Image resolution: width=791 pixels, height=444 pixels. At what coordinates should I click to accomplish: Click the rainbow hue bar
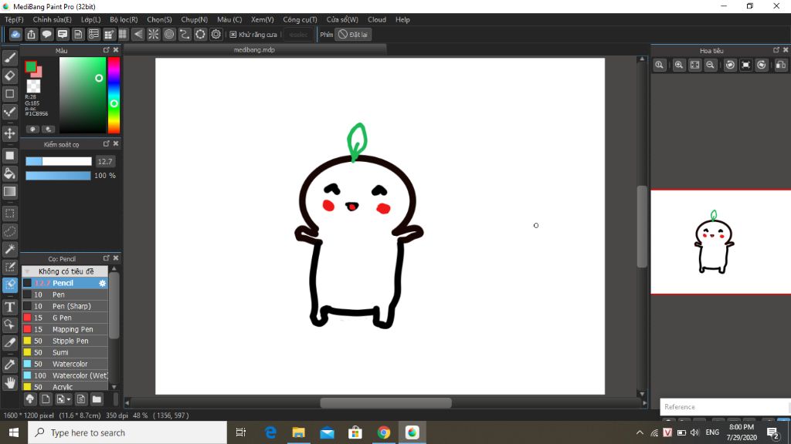(114, 95)
